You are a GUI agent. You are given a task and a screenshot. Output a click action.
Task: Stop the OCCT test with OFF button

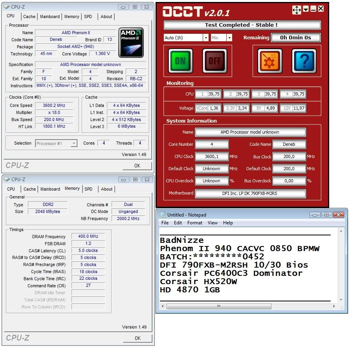215,61
